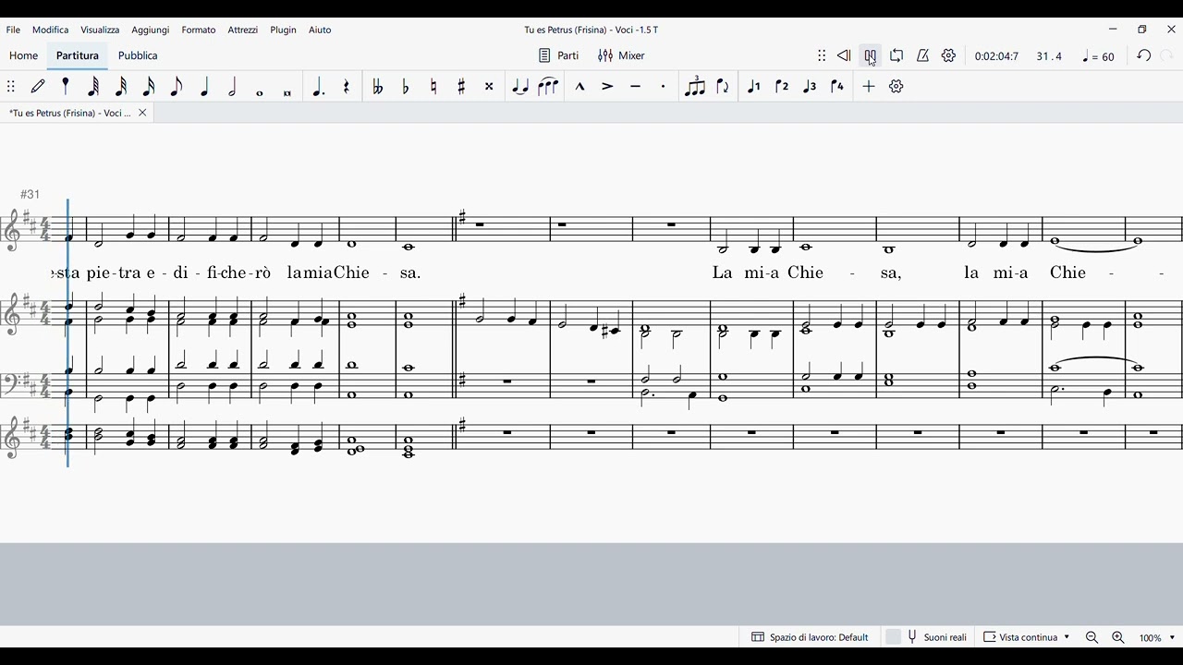Select the breve (double whole) note duration
Viewport: 1183px width, 665px height.
(287, 92)
